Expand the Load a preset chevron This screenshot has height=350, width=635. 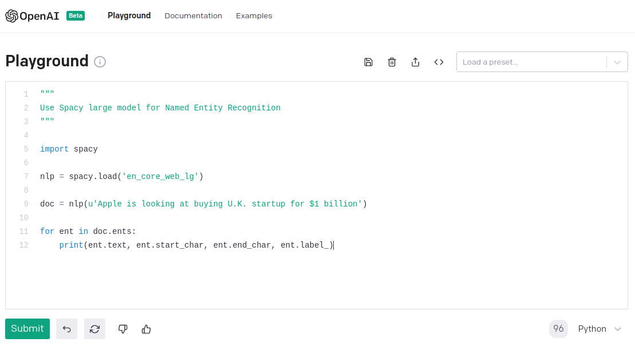(617, 62)
